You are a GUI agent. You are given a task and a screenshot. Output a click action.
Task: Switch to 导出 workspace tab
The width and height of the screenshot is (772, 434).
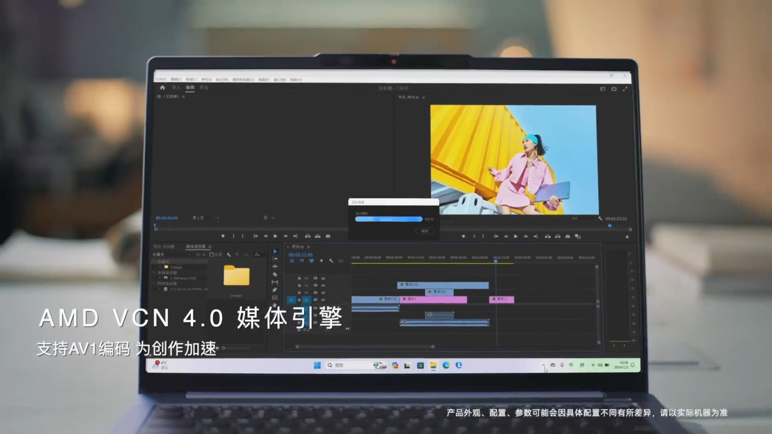tap(204, 88)
